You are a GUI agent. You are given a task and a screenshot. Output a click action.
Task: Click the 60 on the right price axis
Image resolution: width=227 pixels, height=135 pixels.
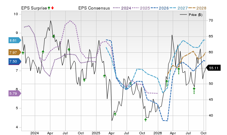coord(211,52)
